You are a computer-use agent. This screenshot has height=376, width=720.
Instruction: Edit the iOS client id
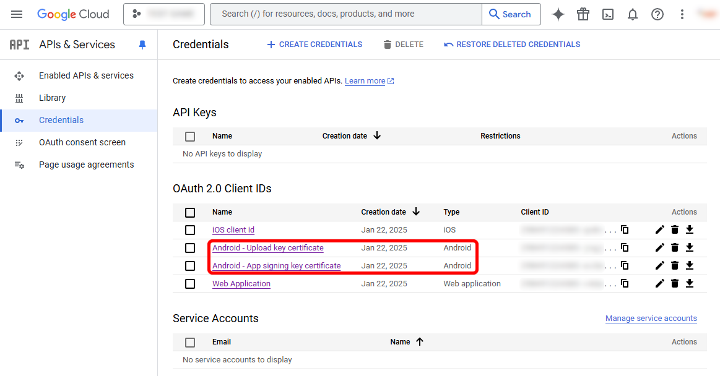click(x=660, y=229)
